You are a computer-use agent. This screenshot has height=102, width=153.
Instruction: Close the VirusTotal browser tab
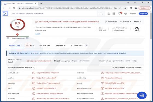point(36,4)
